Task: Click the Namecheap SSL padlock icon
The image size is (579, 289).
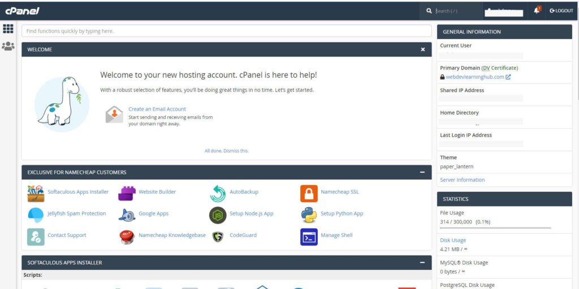Action: point(309,194)
